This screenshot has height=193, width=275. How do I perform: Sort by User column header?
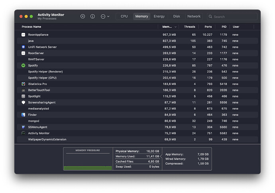tap(236, 27)
